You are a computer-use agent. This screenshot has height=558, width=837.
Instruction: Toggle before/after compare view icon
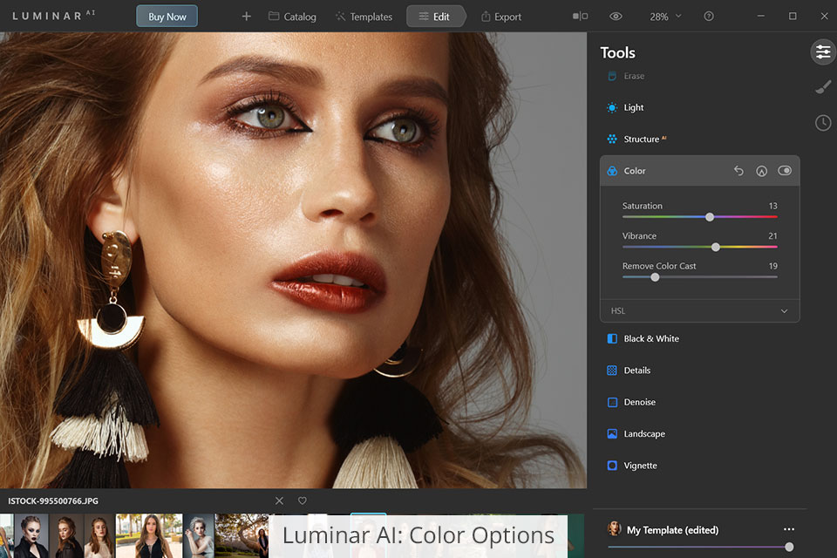point(581,16)
